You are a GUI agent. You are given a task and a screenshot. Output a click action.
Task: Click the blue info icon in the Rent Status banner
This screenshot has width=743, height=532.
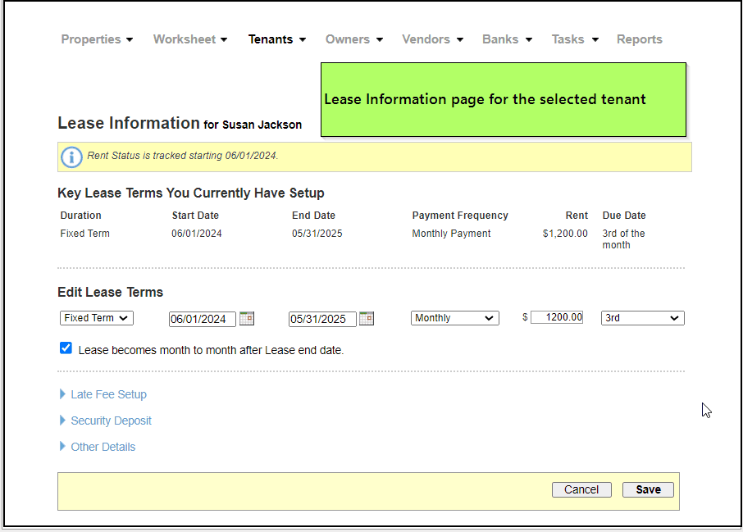[72, 157]
